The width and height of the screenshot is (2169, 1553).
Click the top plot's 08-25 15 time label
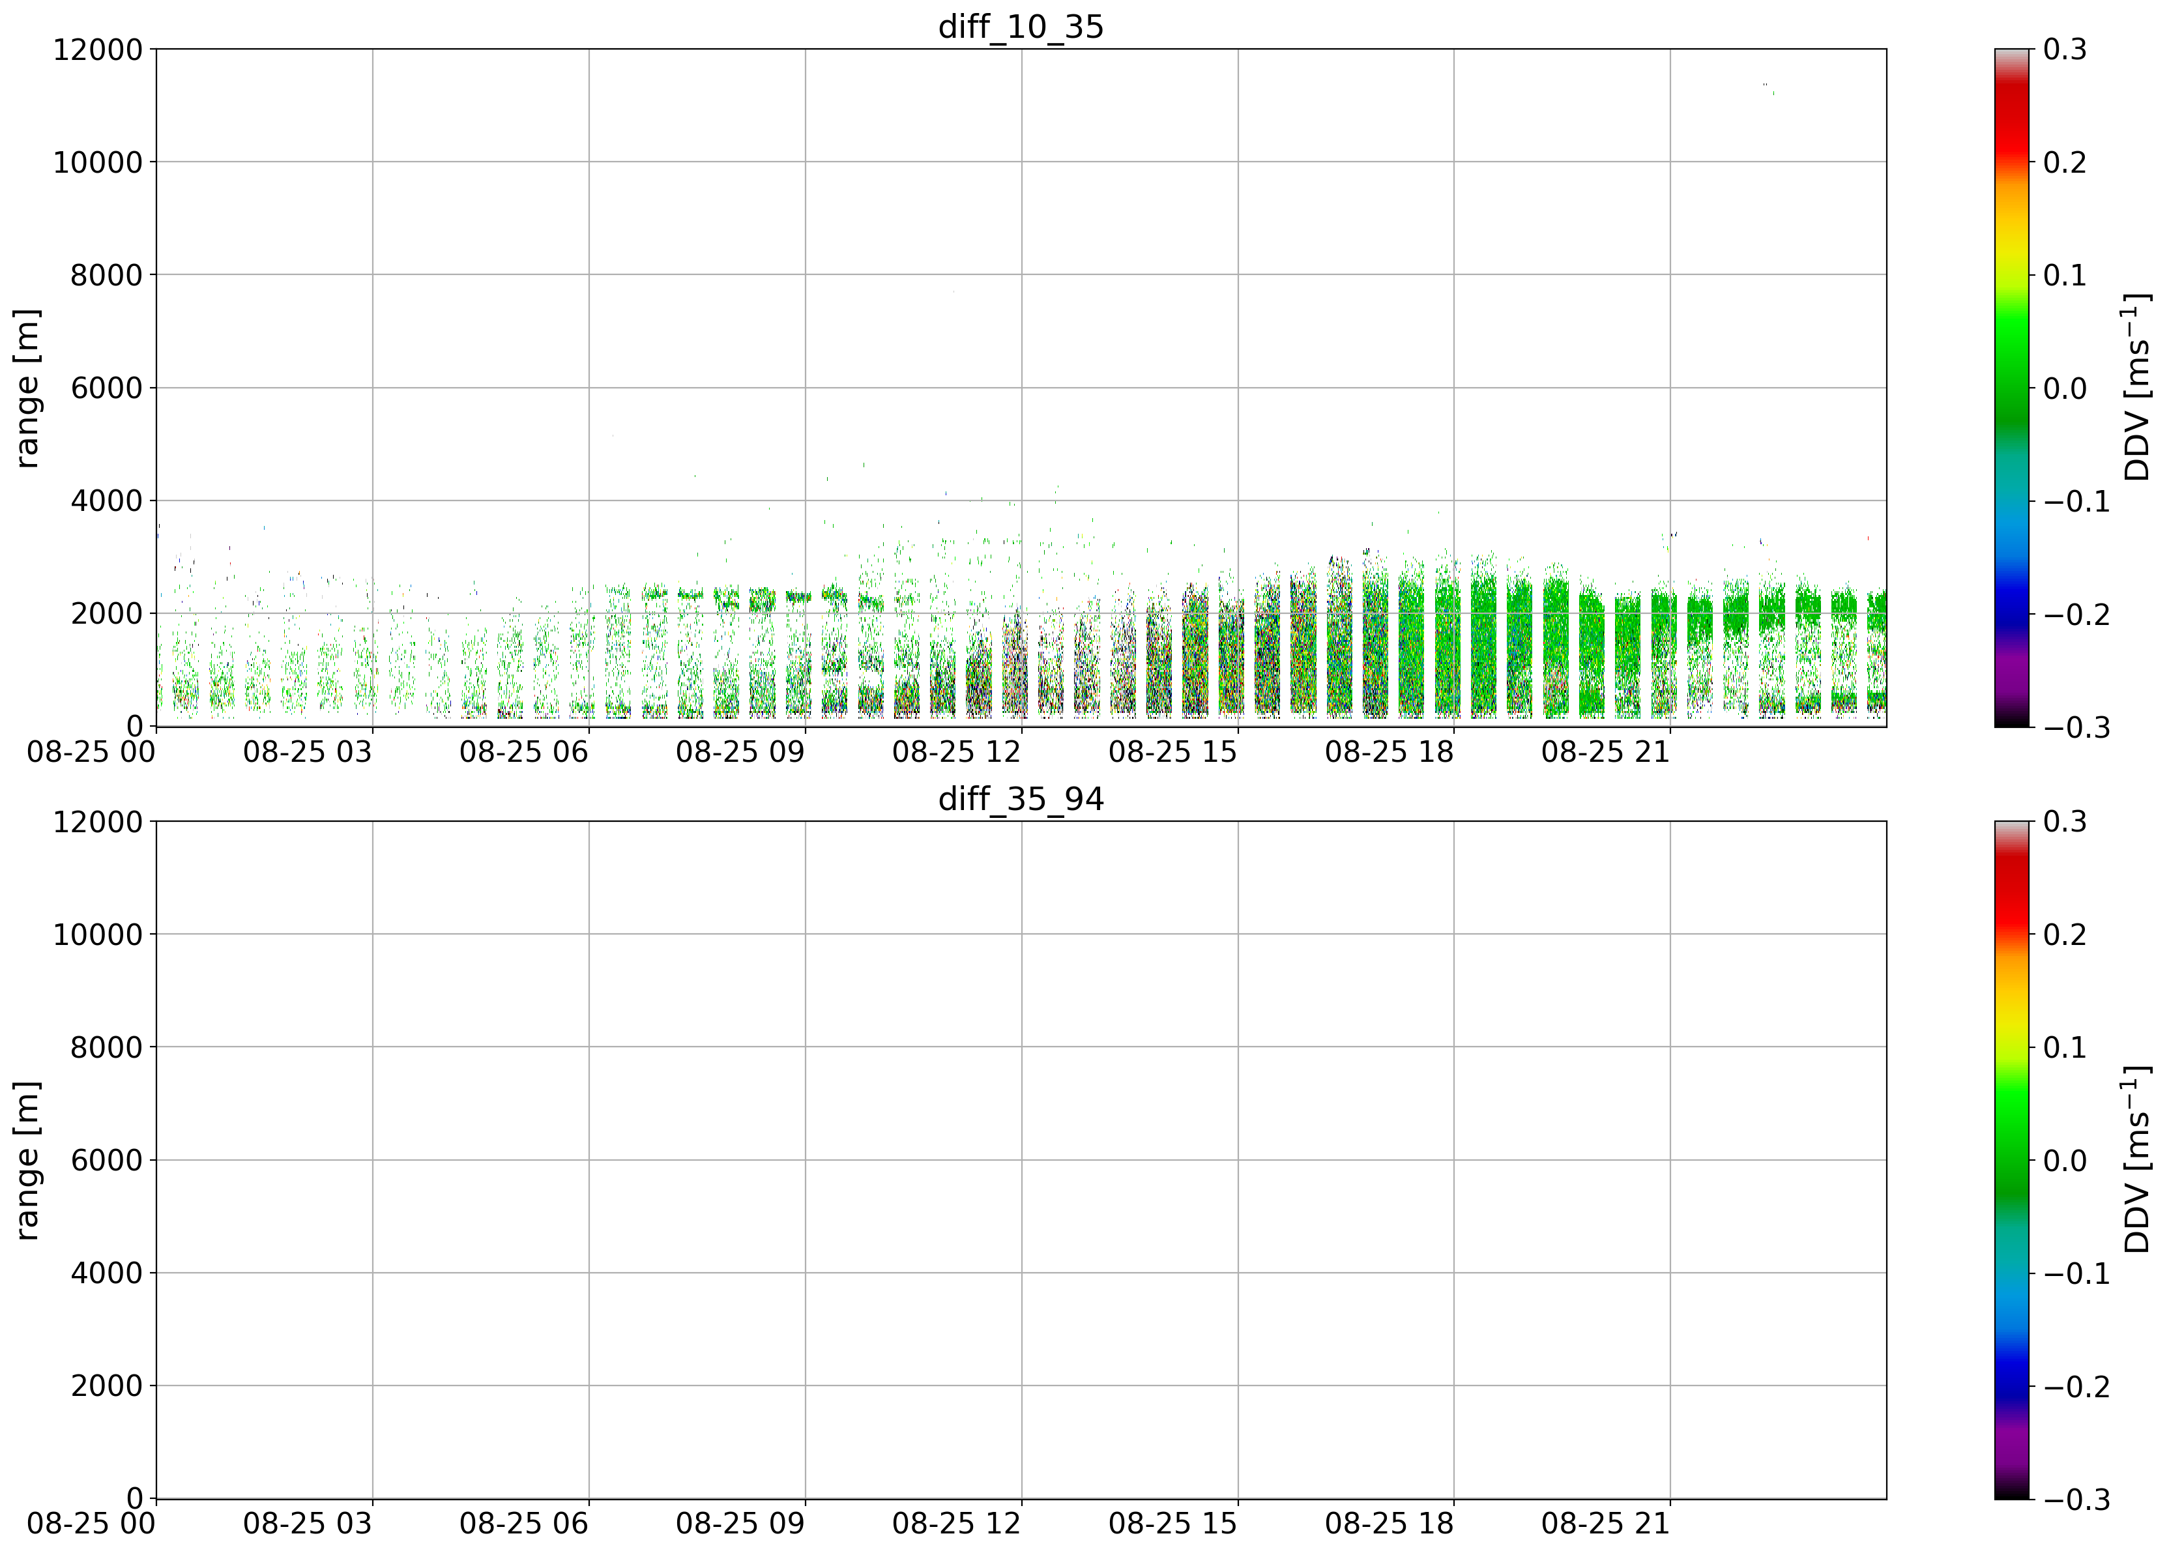(1172, 751)
